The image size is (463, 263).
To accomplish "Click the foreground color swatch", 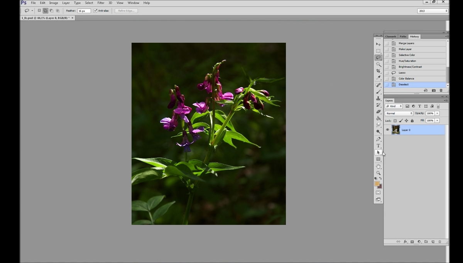I will (377, 184).
